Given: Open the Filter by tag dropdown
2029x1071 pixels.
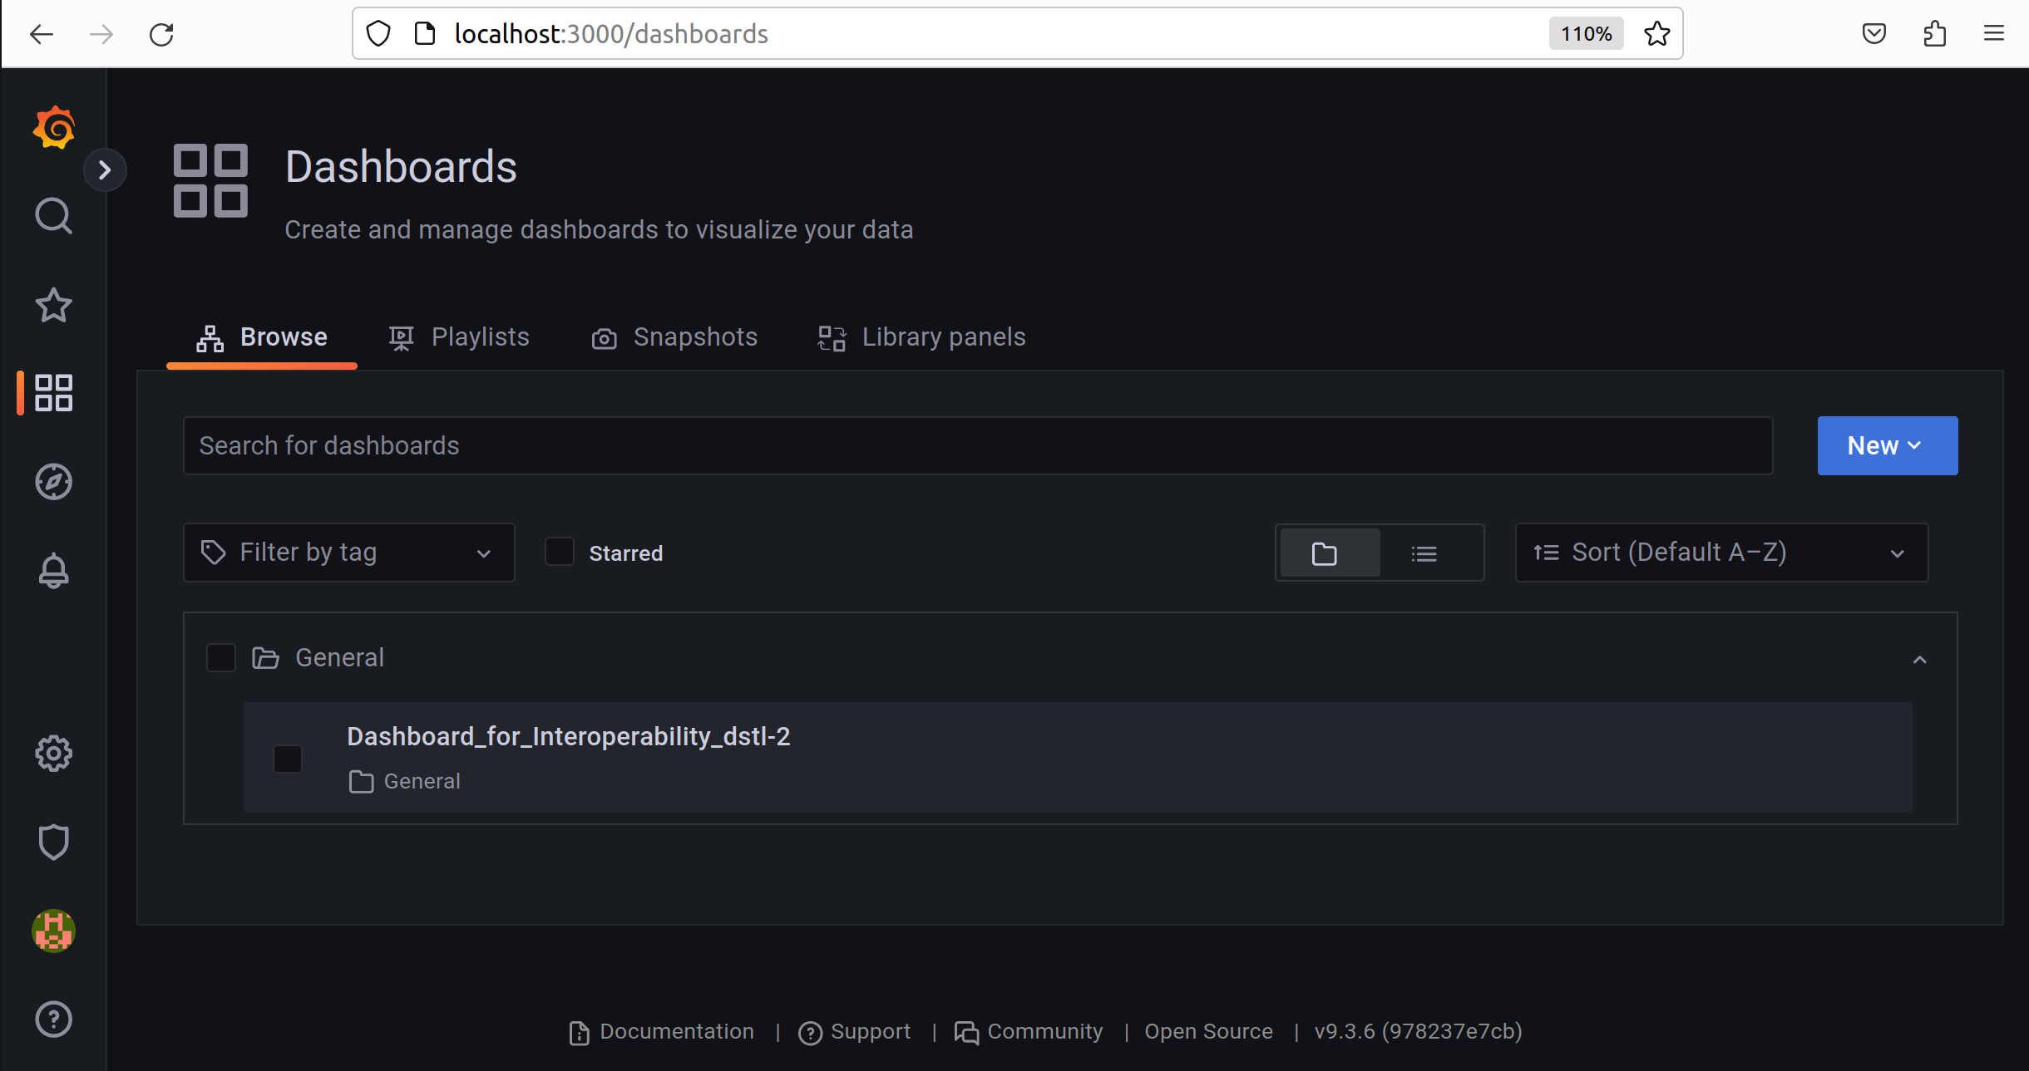Looking at the screenshot, I should point(348,553).
